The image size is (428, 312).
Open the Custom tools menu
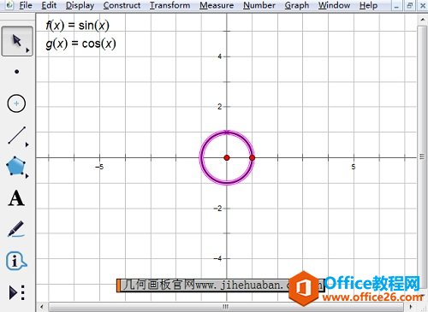tap(17, 292)
